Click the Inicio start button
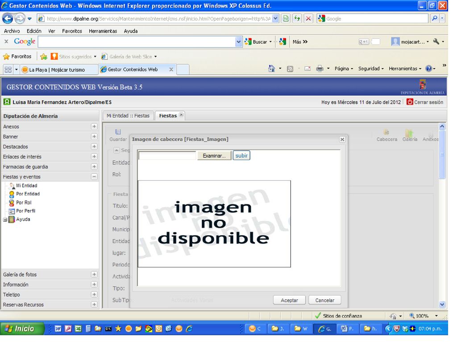The height and width of the screenshot is (342, 457). pyautogui.click(x=22, y=329)
